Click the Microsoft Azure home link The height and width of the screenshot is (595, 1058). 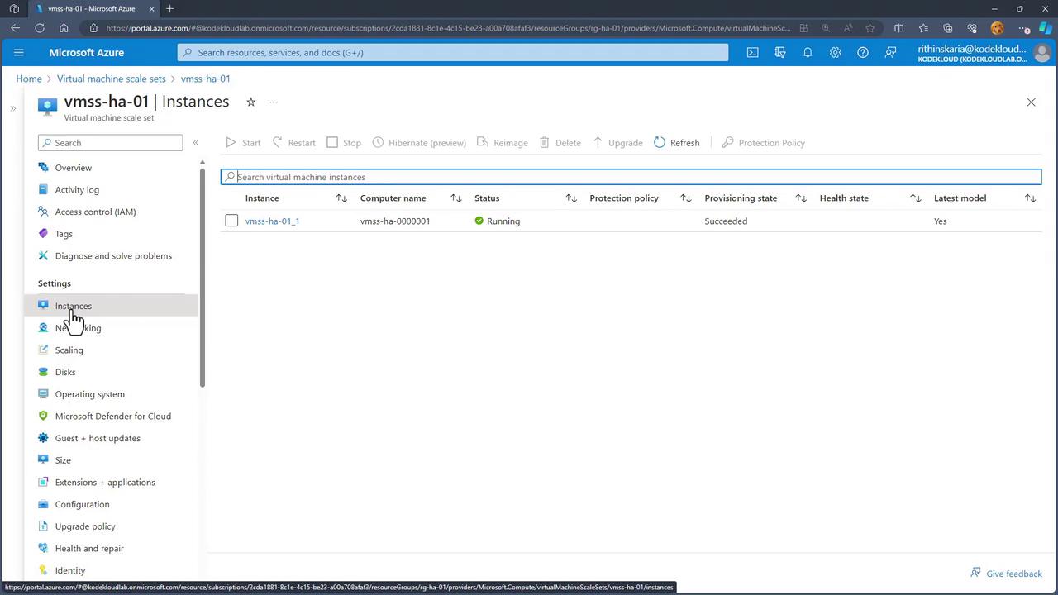pos(87,52)
